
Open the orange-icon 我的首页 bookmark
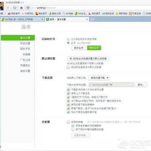41,13
